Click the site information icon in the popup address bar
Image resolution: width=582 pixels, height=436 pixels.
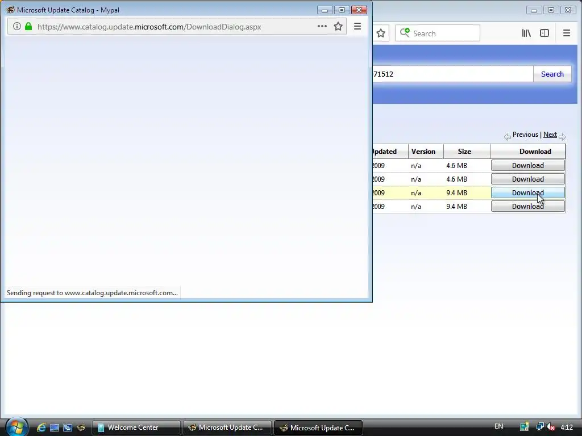(16, 26)
